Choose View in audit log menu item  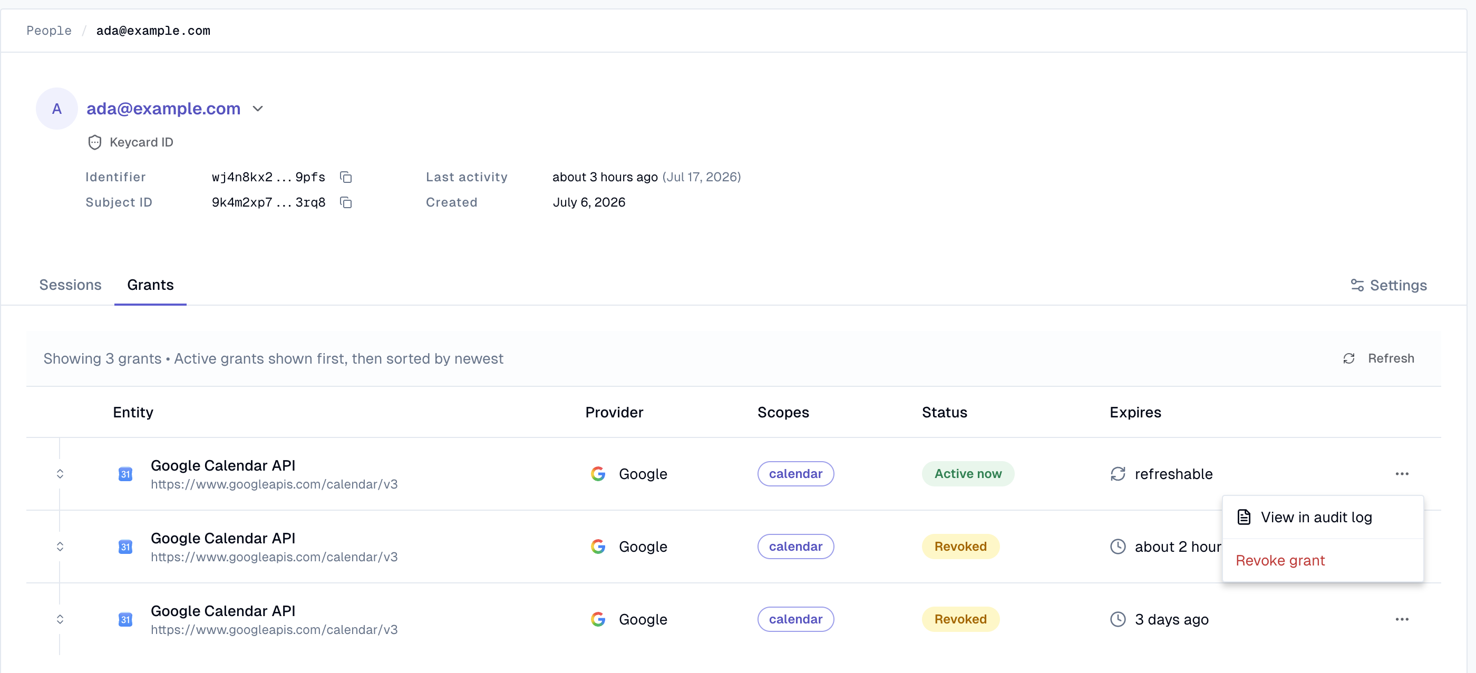(x=1323, y=517)
